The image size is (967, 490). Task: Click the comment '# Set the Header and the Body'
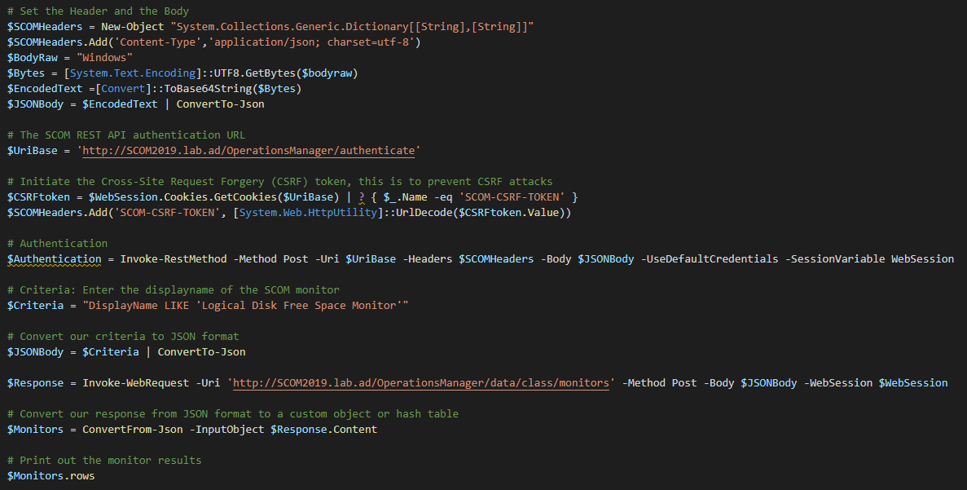[98, 11]
